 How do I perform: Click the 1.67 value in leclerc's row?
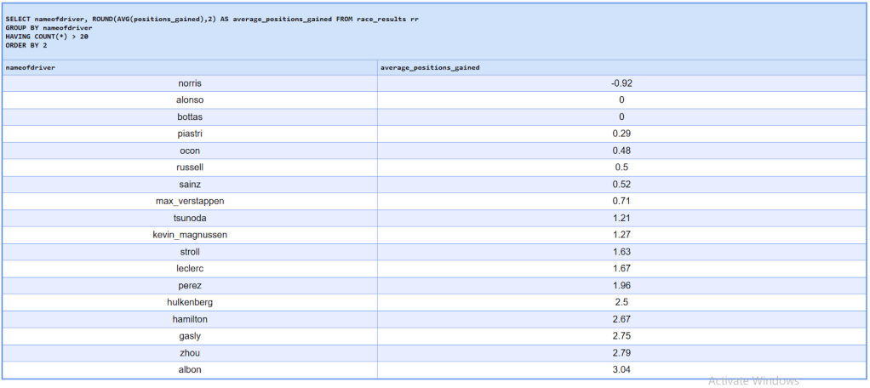coord(621,268)
